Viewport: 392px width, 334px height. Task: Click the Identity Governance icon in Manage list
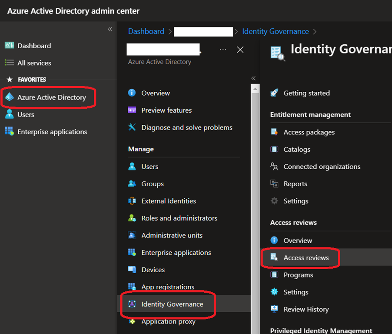[x=132, y=304]
